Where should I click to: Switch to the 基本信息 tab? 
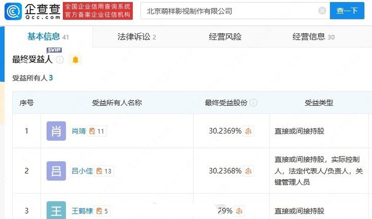click(48, 37)
